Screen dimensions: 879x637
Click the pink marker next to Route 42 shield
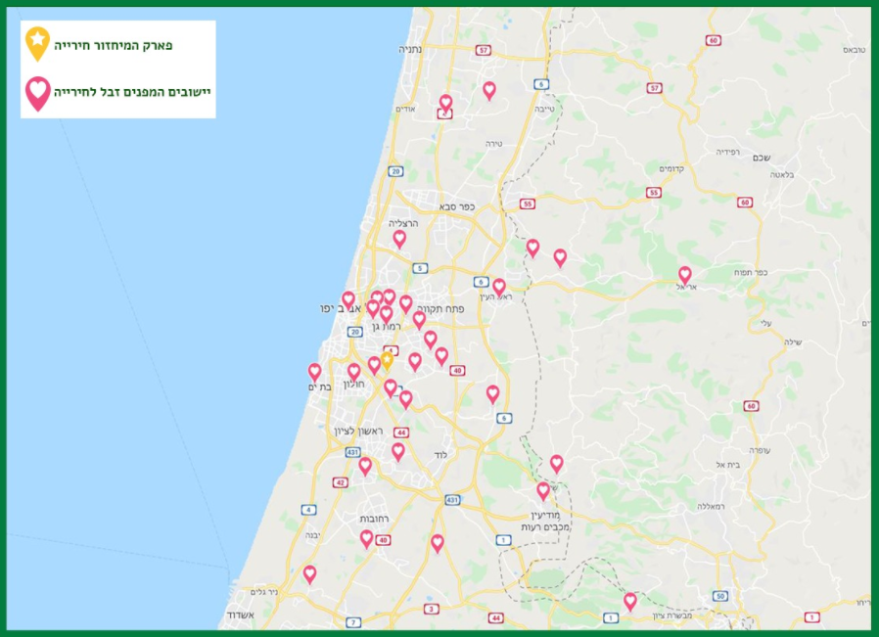click(x=365, y=466)
